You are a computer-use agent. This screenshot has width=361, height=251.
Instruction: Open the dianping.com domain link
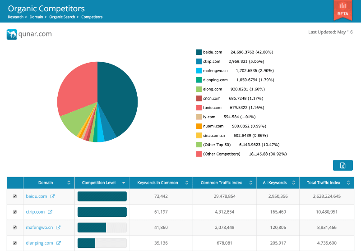tap(39, 243)
